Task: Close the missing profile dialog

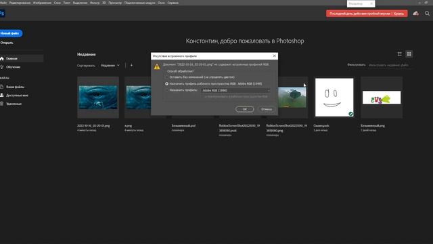Action: pos(274,56)
